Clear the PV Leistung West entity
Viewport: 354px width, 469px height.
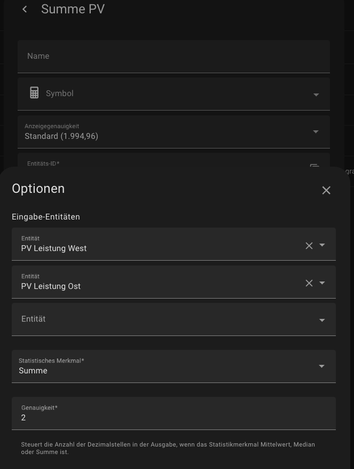click(x=309, y=245)
